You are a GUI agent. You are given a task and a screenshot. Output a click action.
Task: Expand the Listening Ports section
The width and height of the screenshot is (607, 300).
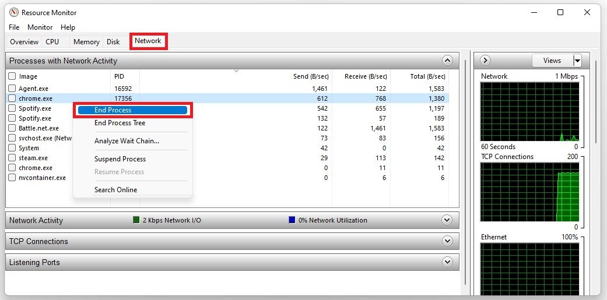click(447, 262)
